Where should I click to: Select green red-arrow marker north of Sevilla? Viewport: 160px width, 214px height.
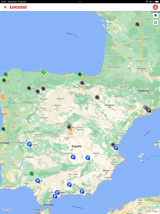(x=31, y=174)
